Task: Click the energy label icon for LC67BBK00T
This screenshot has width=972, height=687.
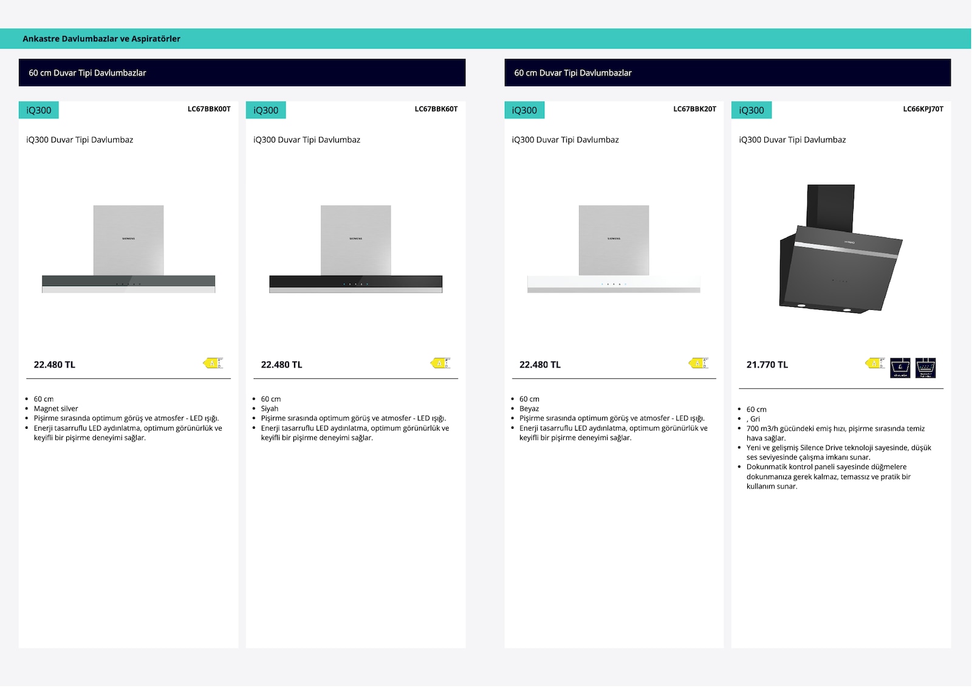Action: tap(213, 363)
